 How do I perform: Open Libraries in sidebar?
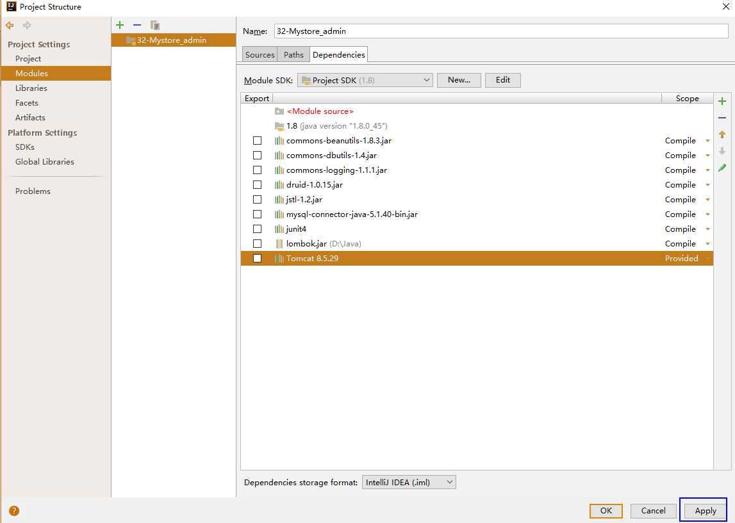(31, 88)
